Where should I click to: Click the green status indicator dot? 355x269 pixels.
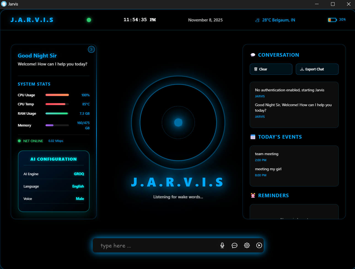pyautogui.click(x=89, y=20)
